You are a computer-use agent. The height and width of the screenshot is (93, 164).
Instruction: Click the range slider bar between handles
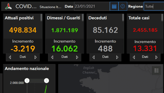[x=37, y=81]
